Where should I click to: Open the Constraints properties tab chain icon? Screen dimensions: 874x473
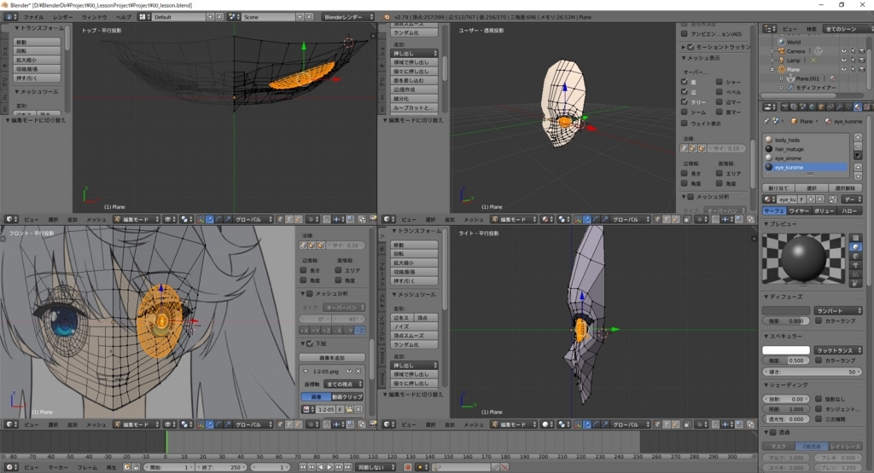coord(830,107)
